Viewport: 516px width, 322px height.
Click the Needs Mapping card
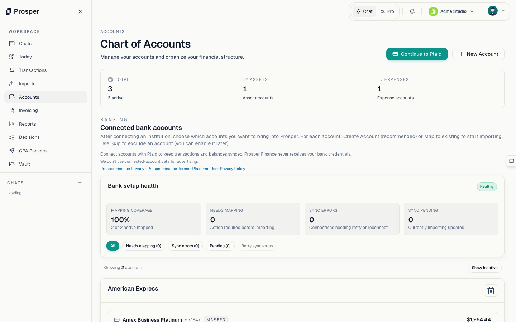tap(253, 219)
